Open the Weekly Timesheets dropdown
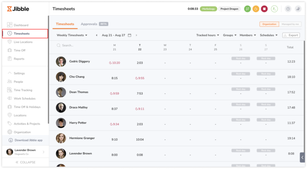The height and width of the screenshot is (169, 307). point(72,35)
